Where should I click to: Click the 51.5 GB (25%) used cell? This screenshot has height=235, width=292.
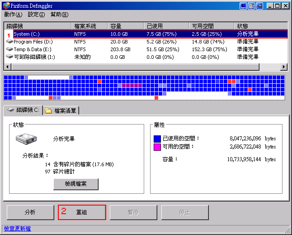(163, 49)
